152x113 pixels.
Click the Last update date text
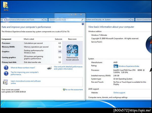[14, 92]
